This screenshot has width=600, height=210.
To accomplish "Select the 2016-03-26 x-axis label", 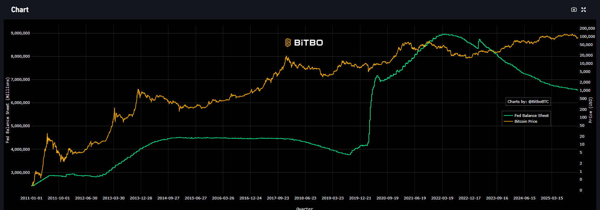I will pyautogui.click(x=223, y=198).
